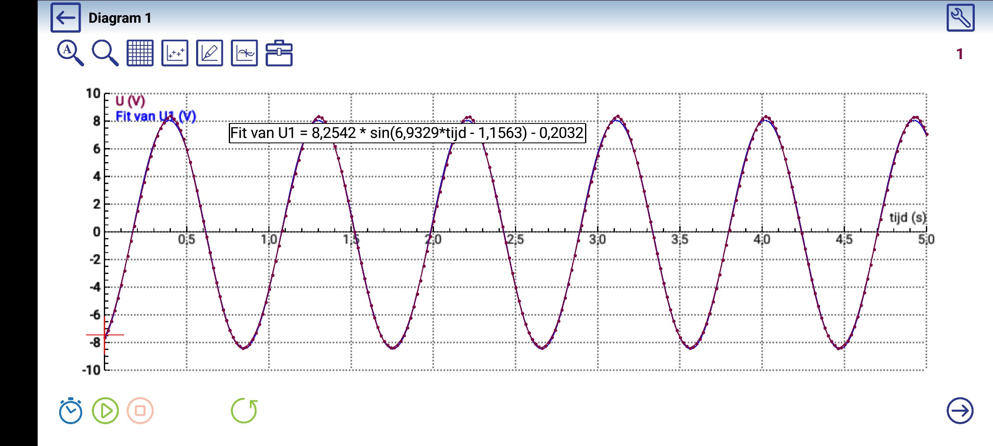Click the U (V) legend label
This screenshot has width=993, height=446.
(x=130, y=101)
